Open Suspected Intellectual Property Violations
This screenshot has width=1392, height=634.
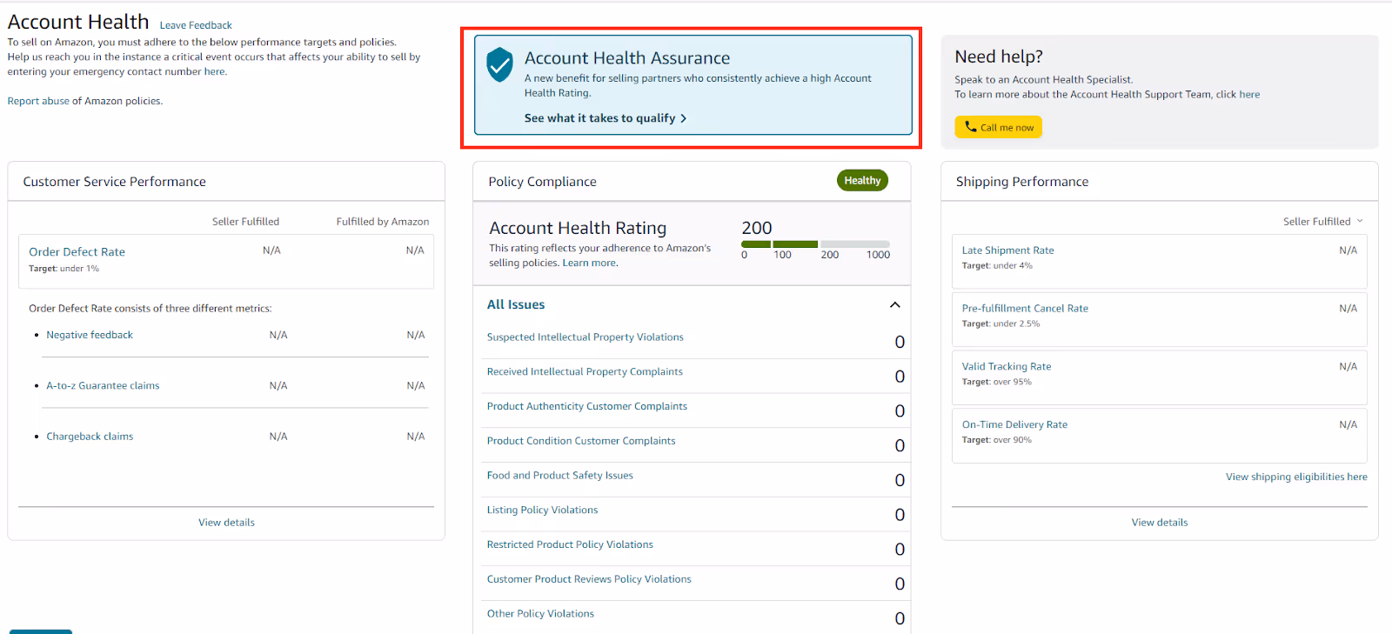585,337
